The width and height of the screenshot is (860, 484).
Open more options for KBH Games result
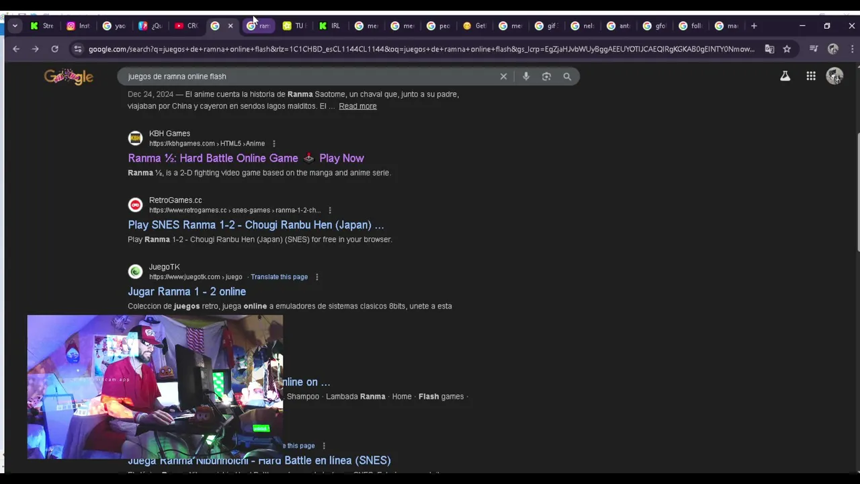273,144
